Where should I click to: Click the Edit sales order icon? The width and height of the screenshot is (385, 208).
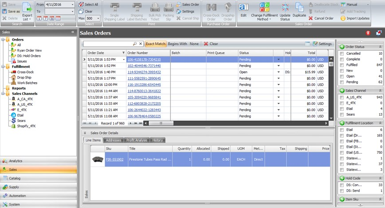pyautogui.click(x=244, y=8)
